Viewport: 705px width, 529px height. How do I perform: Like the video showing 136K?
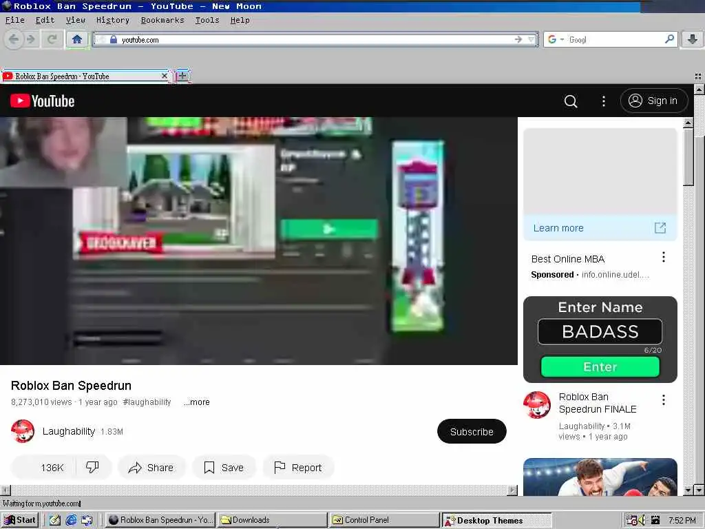click(44, 468)
